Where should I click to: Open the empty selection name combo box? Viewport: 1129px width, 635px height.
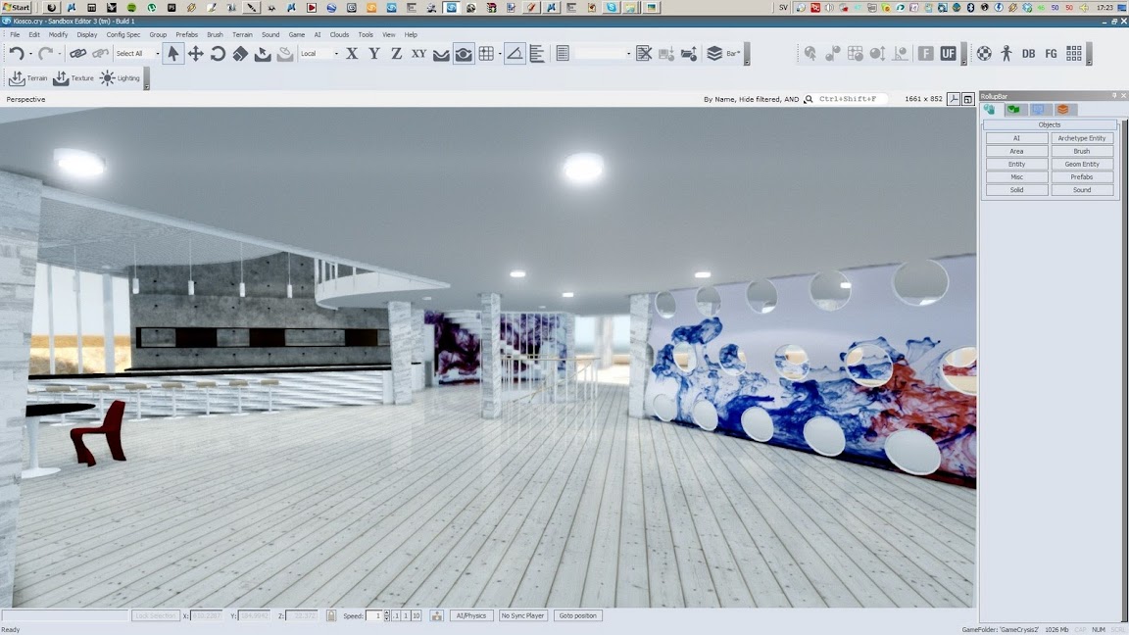[602, 53]
